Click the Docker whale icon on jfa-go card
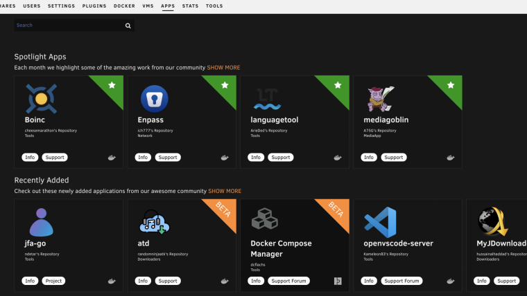527x296 pixels. tap(112, 281)
